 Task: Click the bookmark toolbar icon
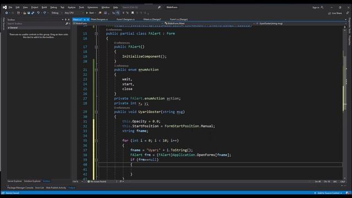(133, 13)
